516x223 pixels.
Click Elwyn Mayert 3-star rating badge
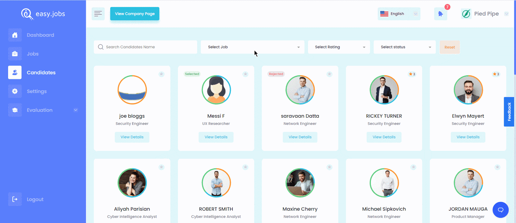tap(496, 74)
